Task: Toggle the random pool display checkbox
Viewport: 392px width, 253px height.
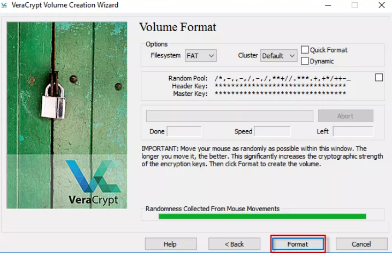Action: 379,78
